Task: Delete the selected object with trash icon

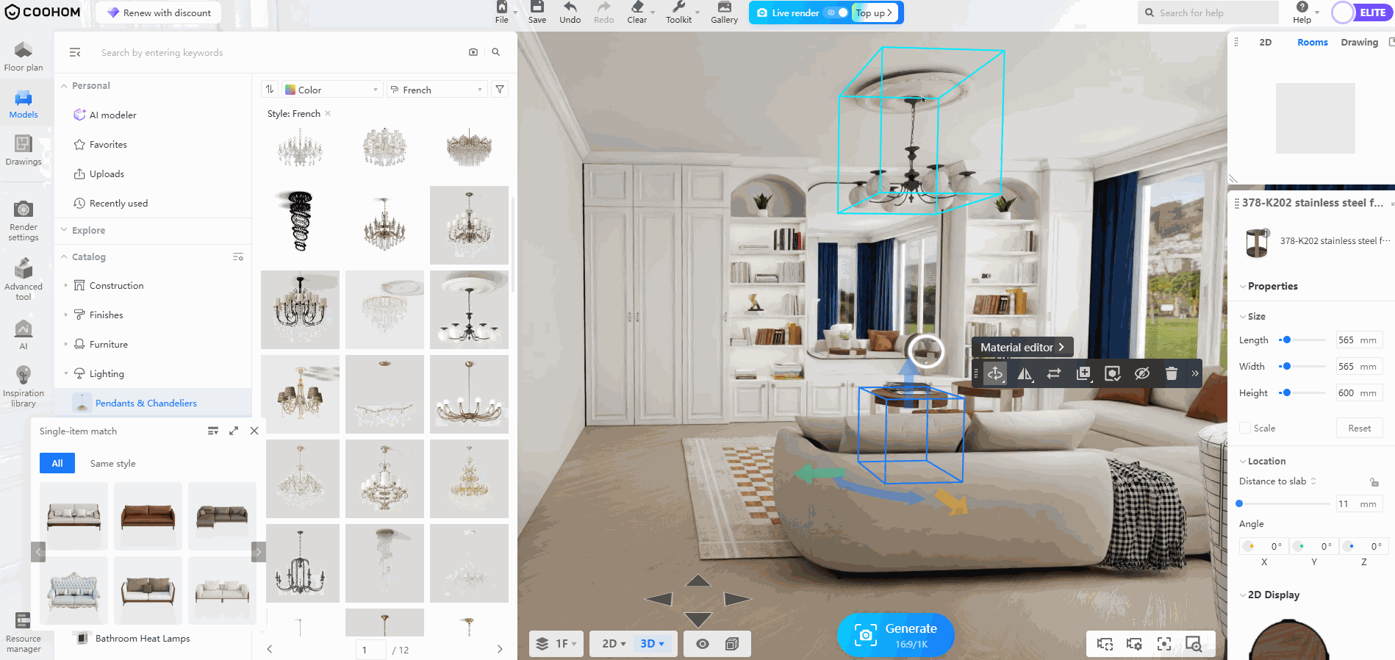Action: click(1172, 373)
